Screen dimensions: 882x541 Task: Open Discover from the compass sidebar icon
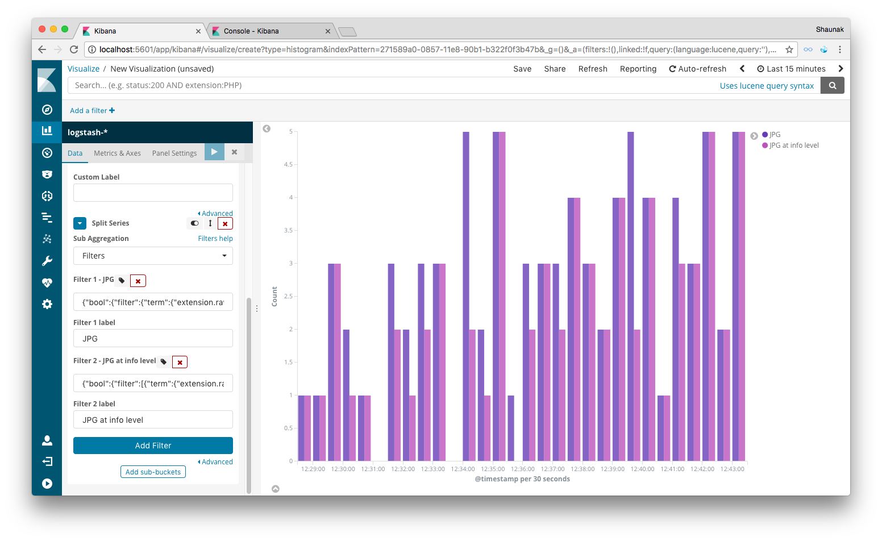click(47, 110)
